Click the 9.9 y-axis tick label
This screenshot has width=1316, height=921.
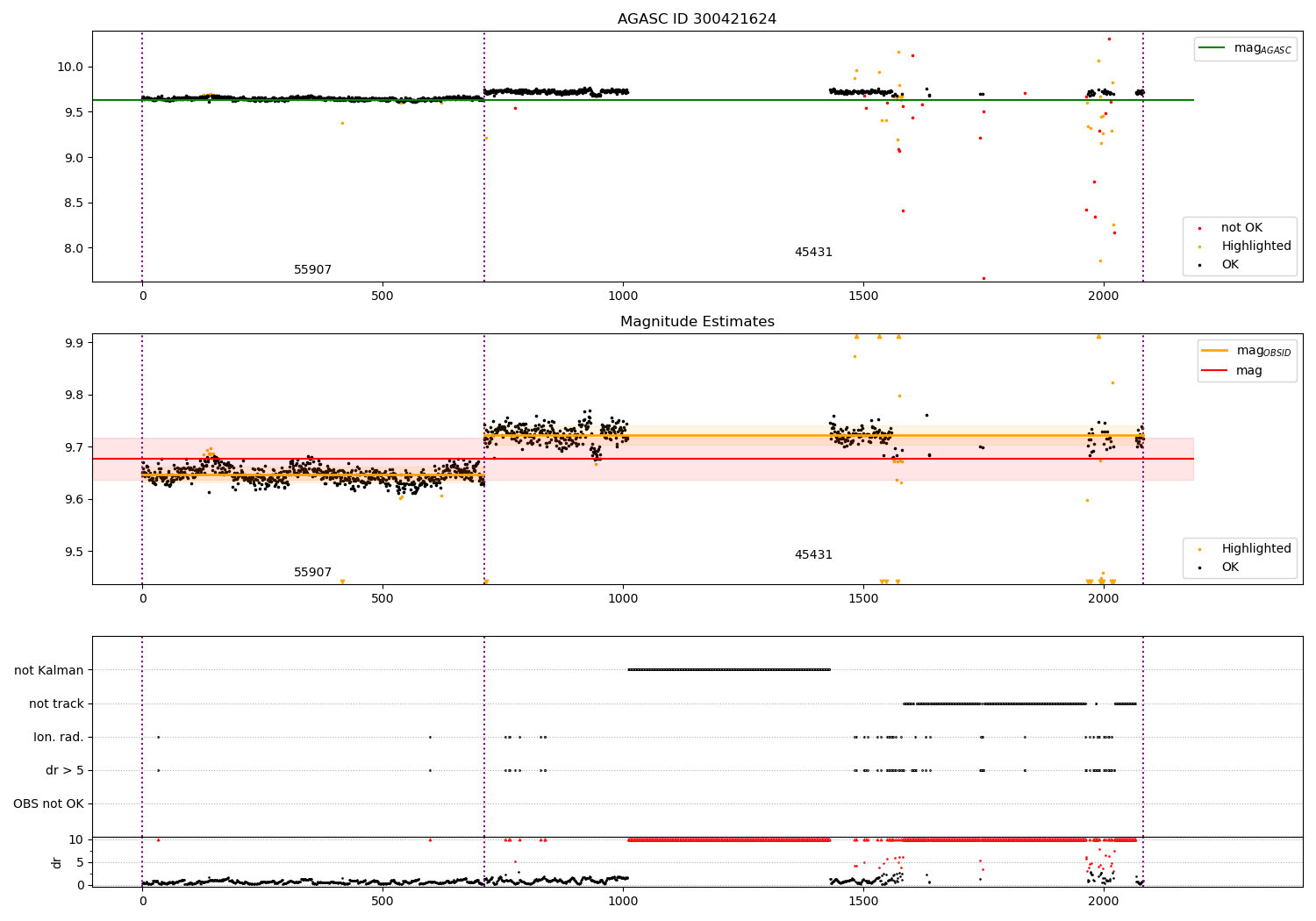point(74,343)
